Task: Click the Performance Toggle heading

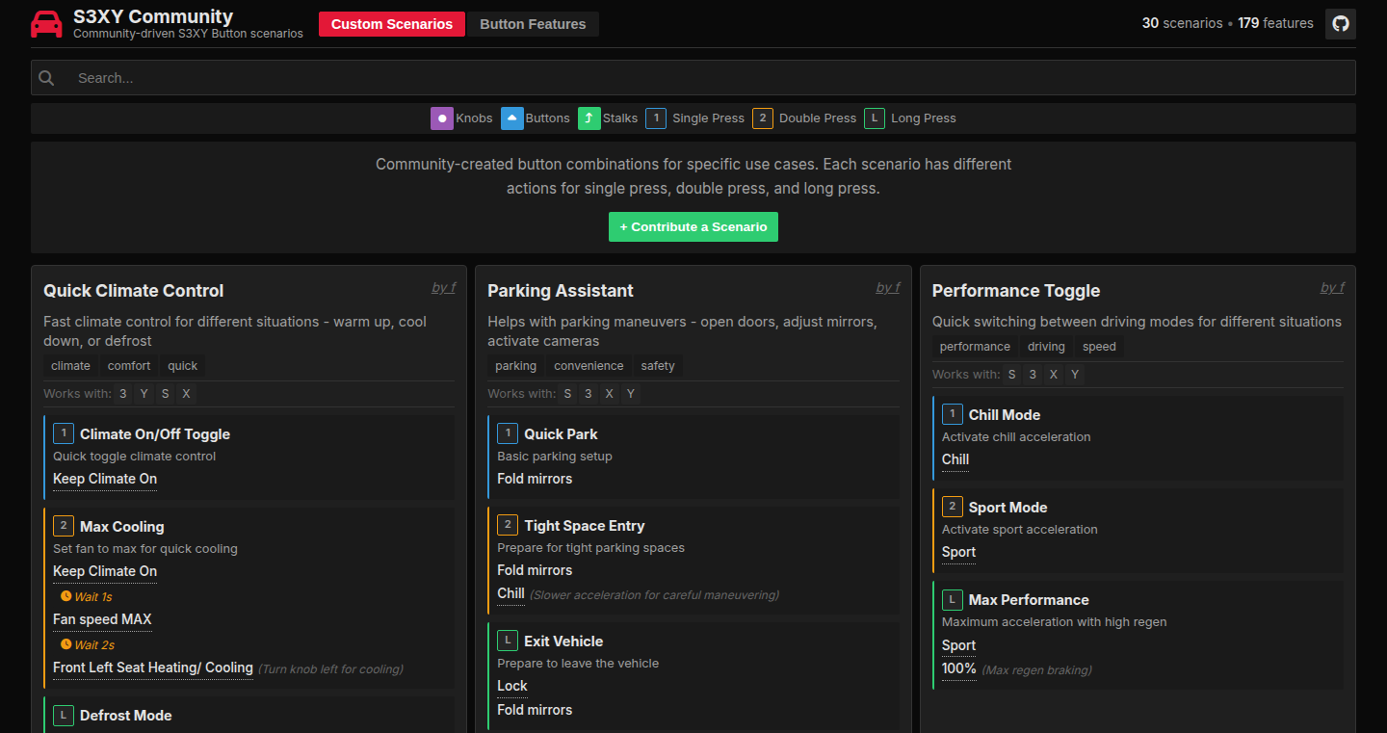Action: [1016, 291]
